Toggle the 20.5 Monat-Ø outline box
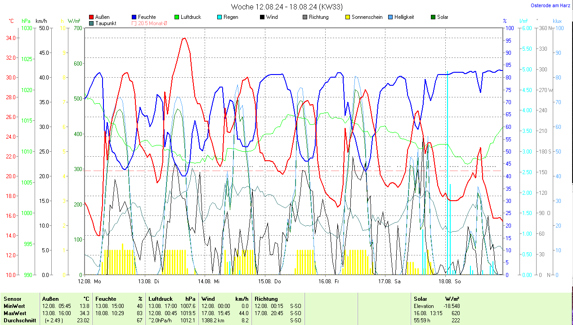 [x=134, y=23]
